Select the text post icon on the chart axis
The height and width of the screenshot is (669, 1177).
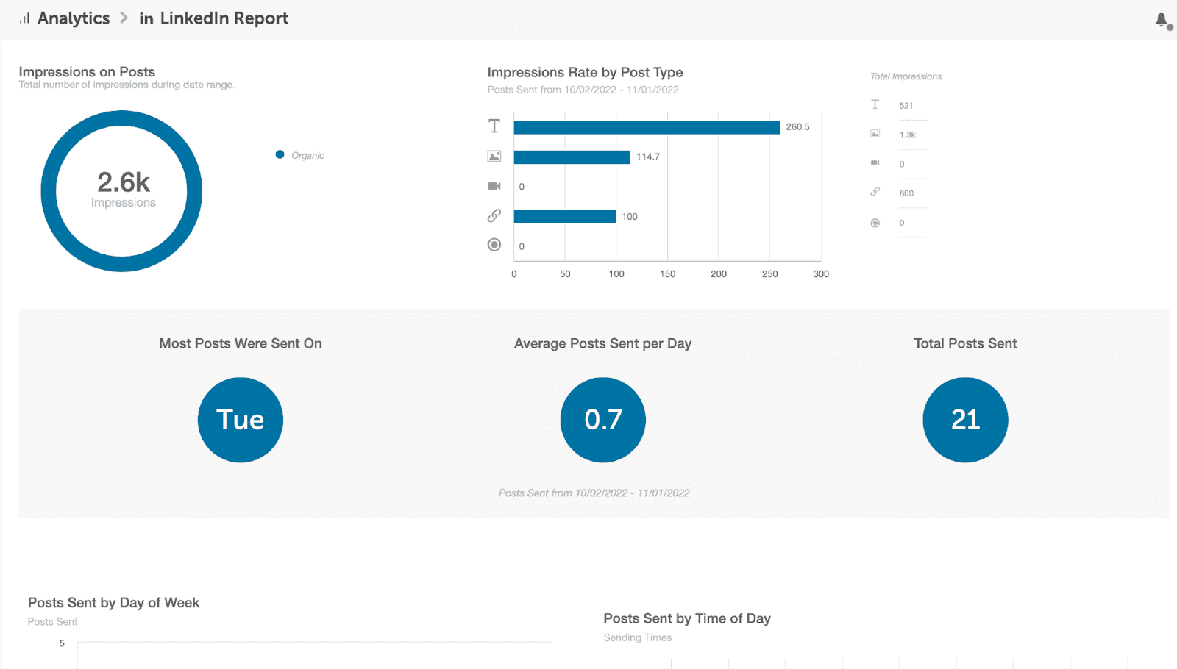(494, 126)
